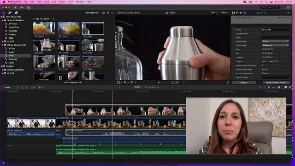Select the B-Roll keyword collection

(x=15, y=56)
